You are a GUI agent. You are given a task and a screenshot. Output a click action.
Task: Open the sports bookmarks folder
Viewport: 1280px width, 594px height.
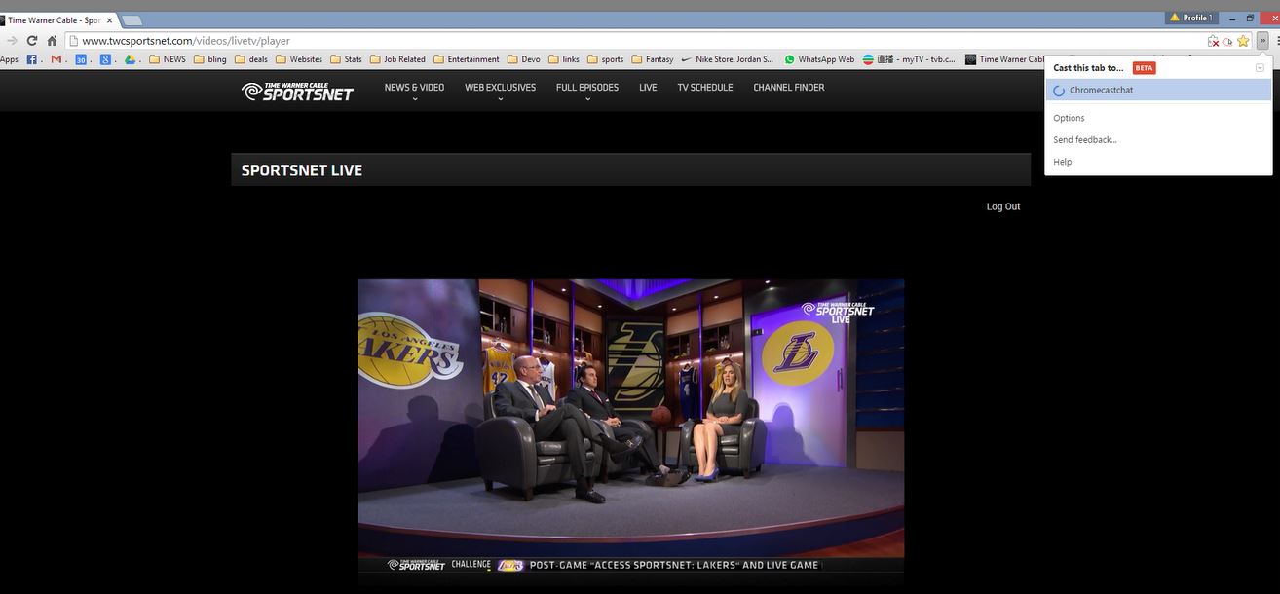[605, 59]
